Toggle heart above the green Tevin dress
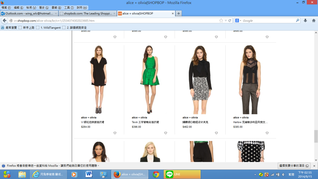This screenshot has width=318, height=179. tap(166, 37)
